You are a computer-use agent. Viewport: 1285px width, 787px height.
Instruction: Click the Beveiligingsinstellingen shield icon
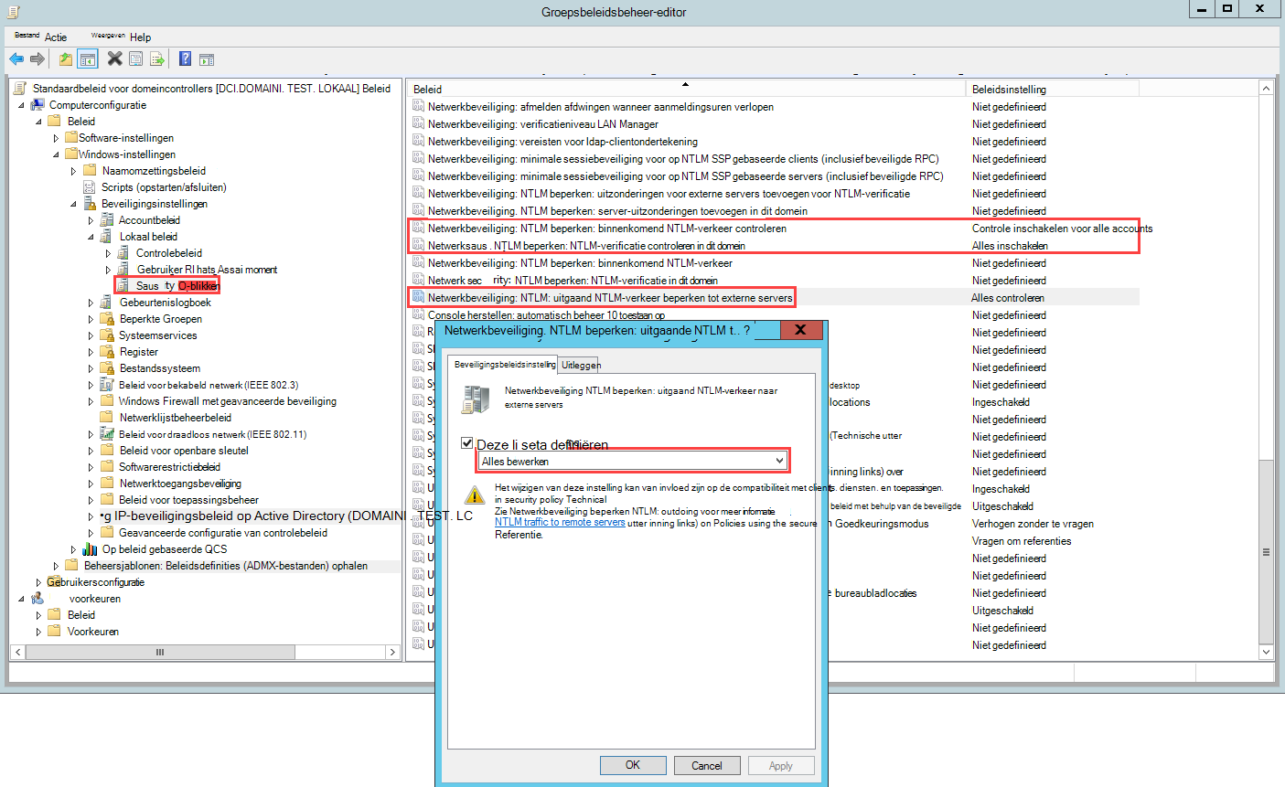90,204
